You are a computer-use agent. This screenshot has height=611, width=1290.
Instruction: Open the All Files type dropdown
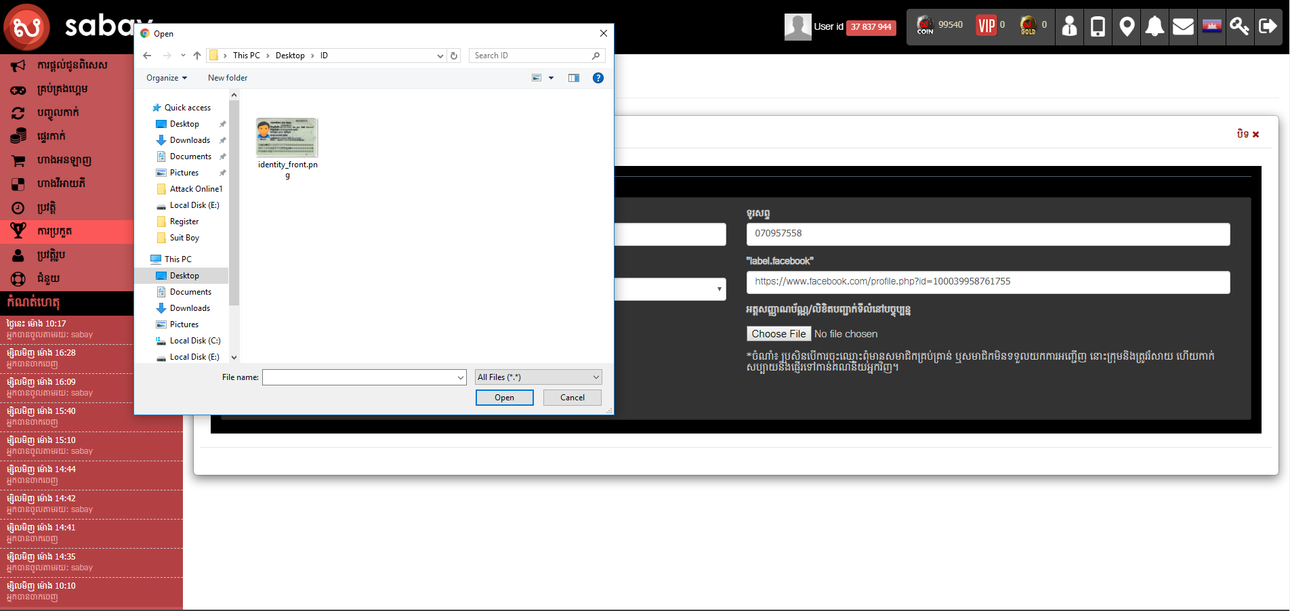pyautogui.click(x=538, y=377)
